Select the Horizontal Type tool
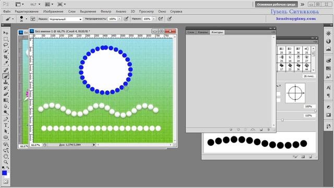The height and width of the screenshot is (188, 334). [6, 125]
